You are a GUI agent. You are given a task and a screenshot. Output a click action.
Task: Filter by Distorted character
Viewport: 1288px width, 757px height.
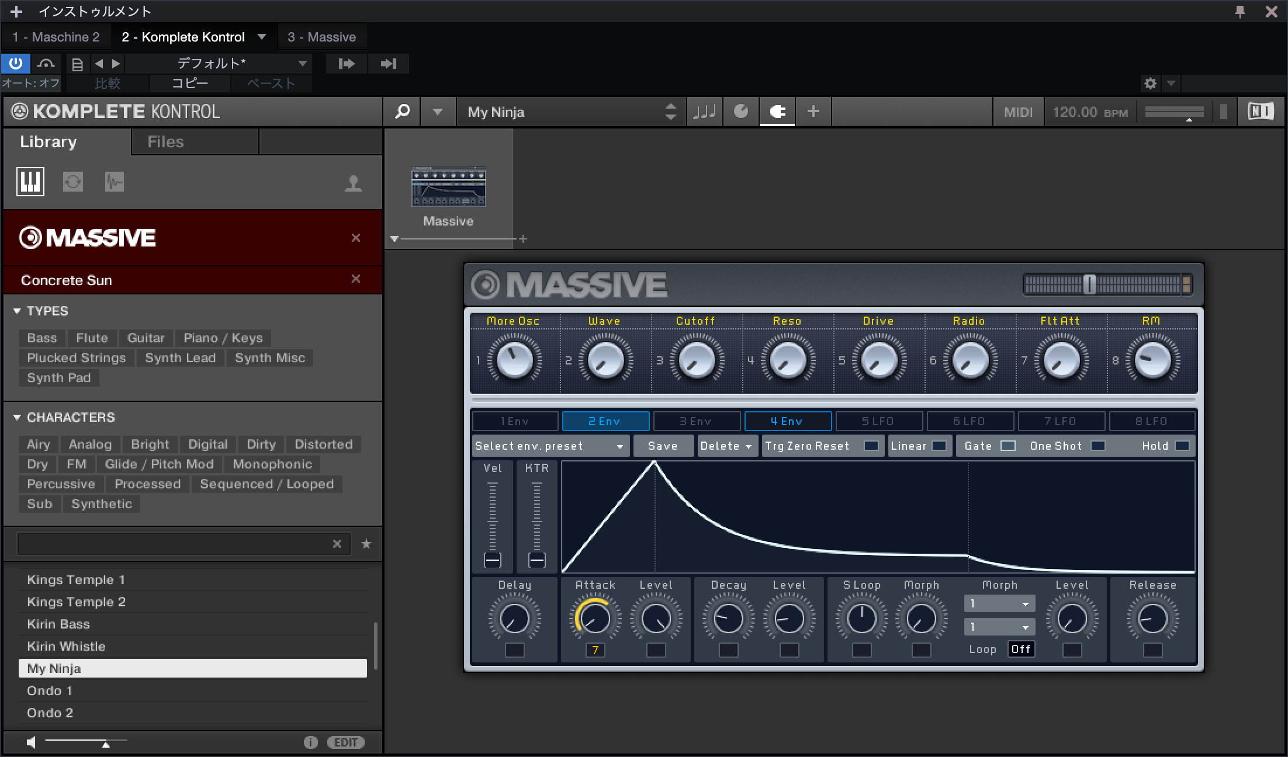[324, 445]
